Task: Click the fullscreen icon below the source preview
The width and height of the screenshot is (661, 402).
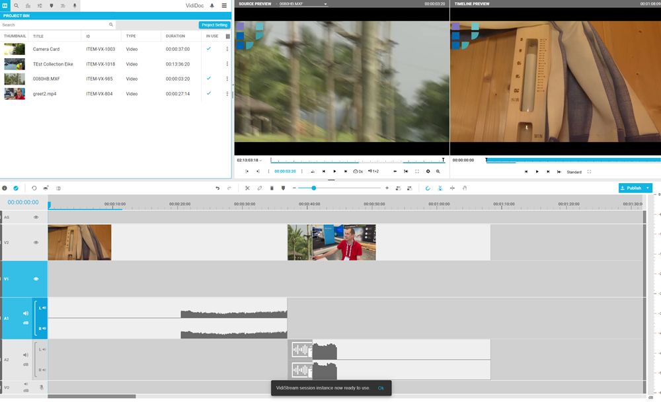Action: 417,171
